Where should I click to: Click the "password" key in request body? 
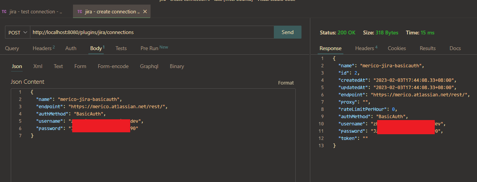click(49, 128)
